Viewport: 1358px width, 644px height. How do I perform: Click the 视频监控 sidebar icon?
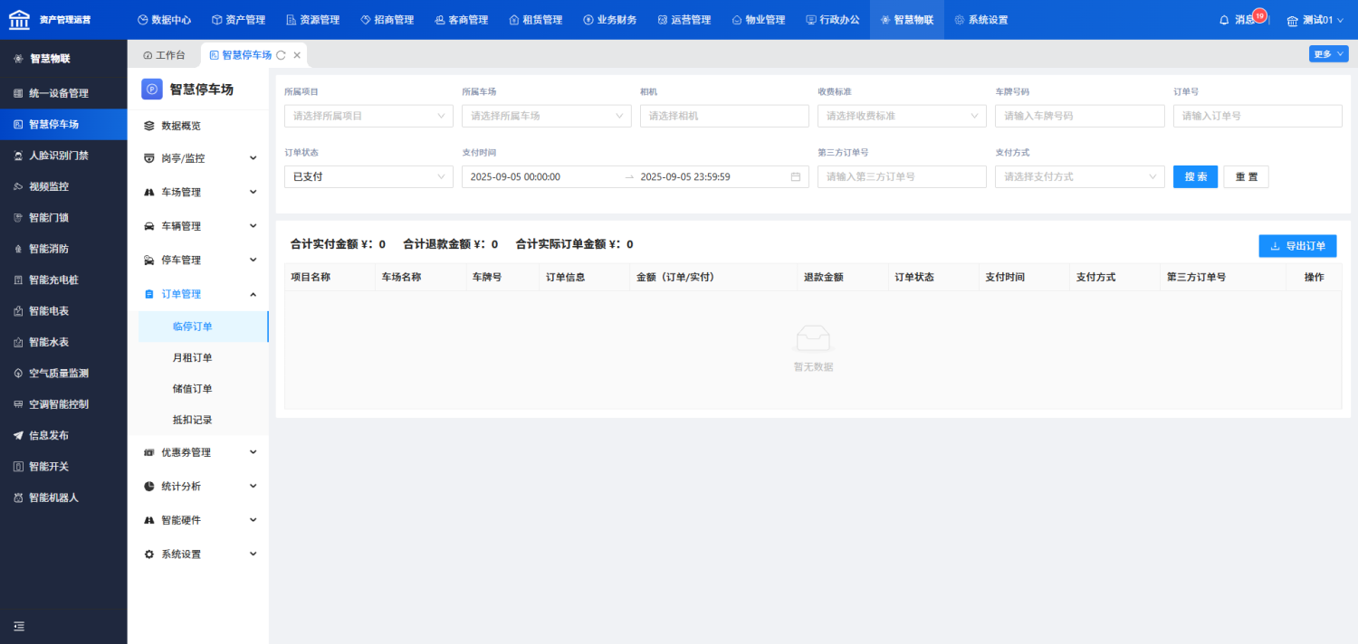click(19, 186)
